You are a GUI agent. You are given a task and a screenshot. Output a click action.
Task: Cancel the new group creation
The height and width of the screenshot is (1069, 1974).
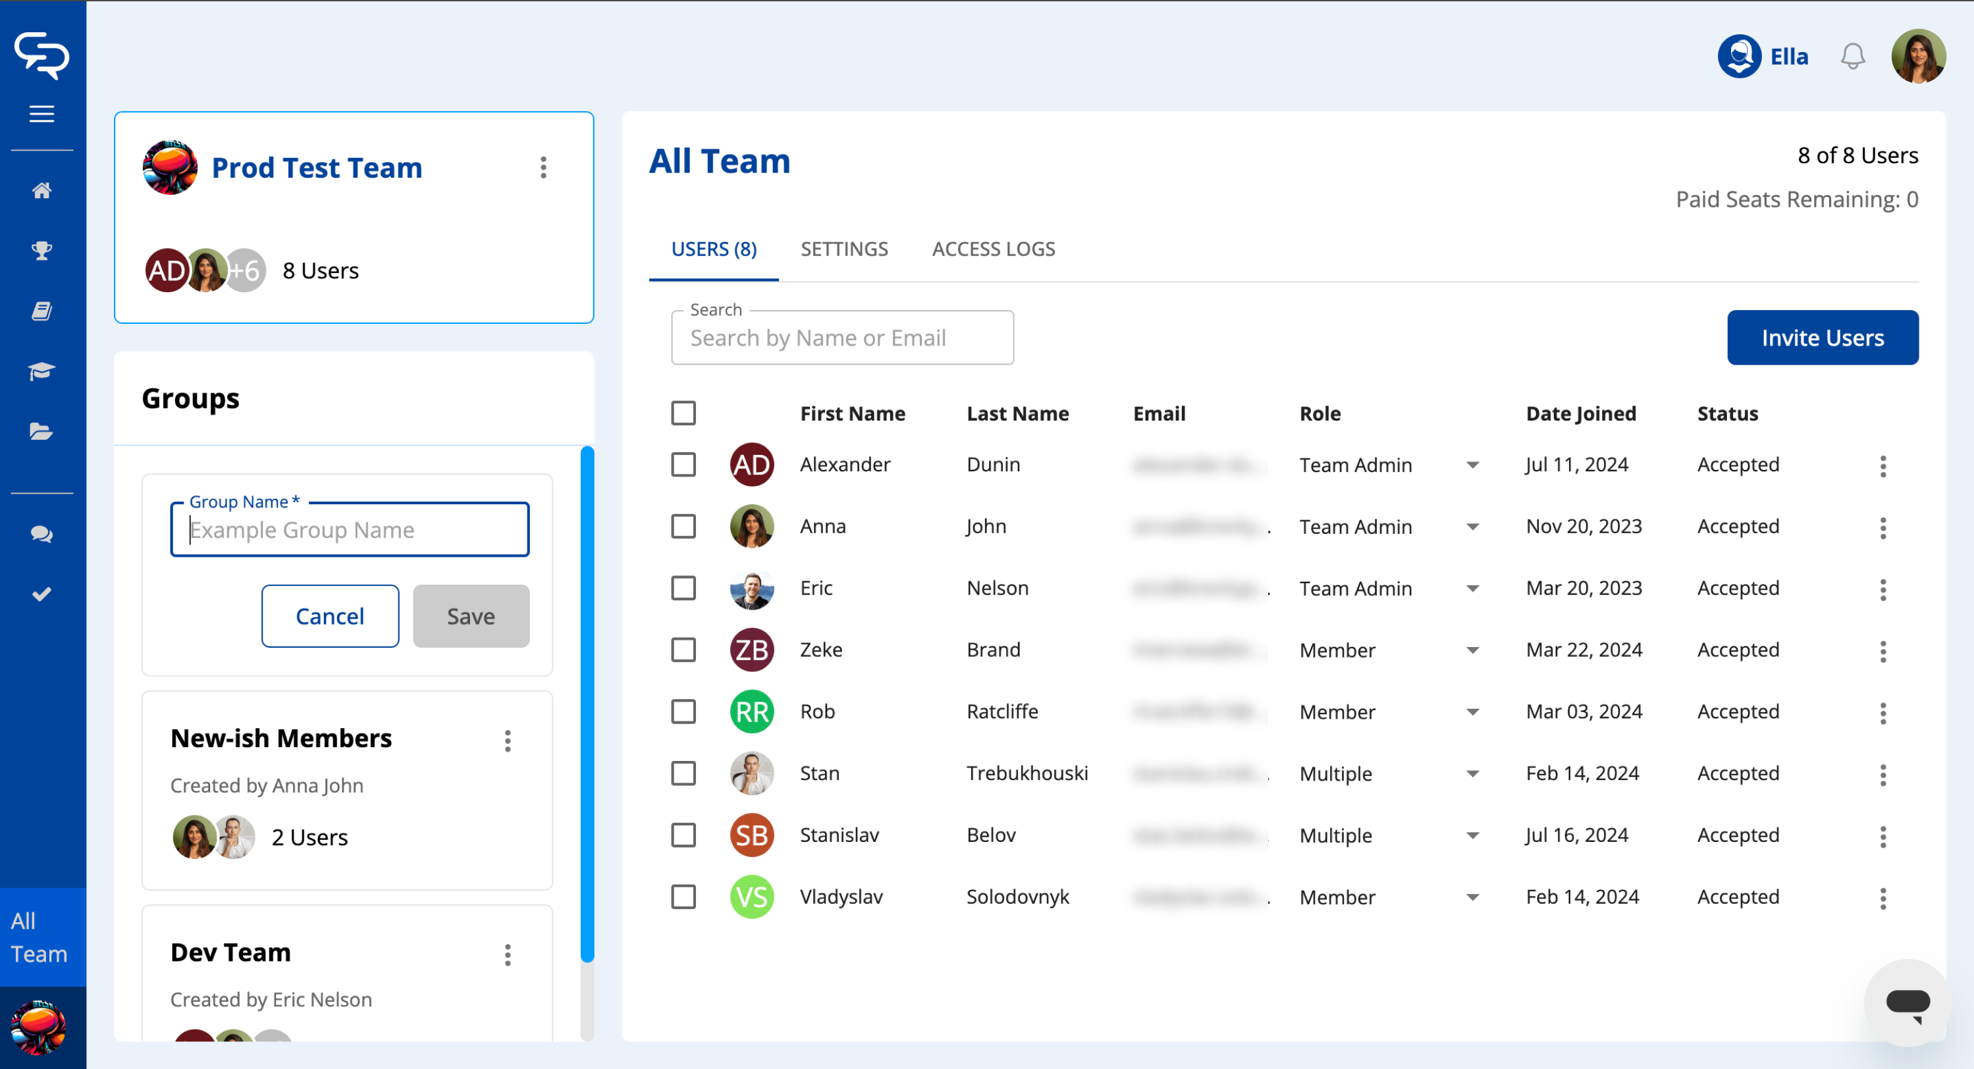tap(329, 616)
